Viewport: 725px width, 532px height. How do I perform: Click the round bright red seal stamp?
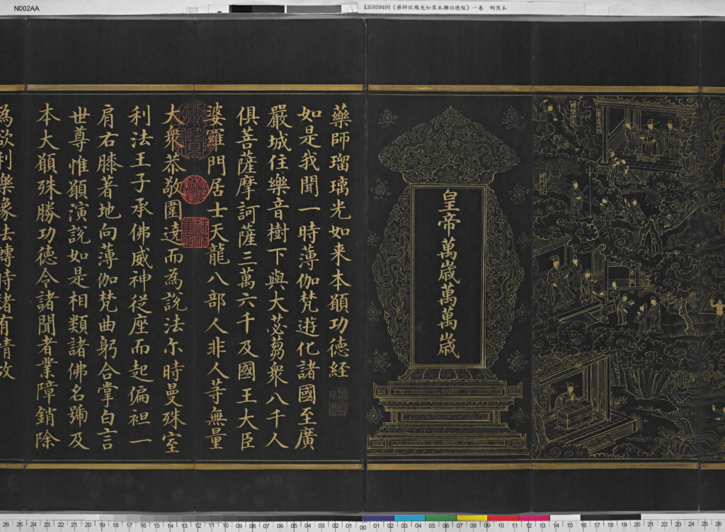tap(194, 189)
